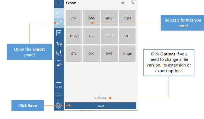Pick PDF as export format
This screenshot has height=119, width=204.
click(x=110, y=36)
